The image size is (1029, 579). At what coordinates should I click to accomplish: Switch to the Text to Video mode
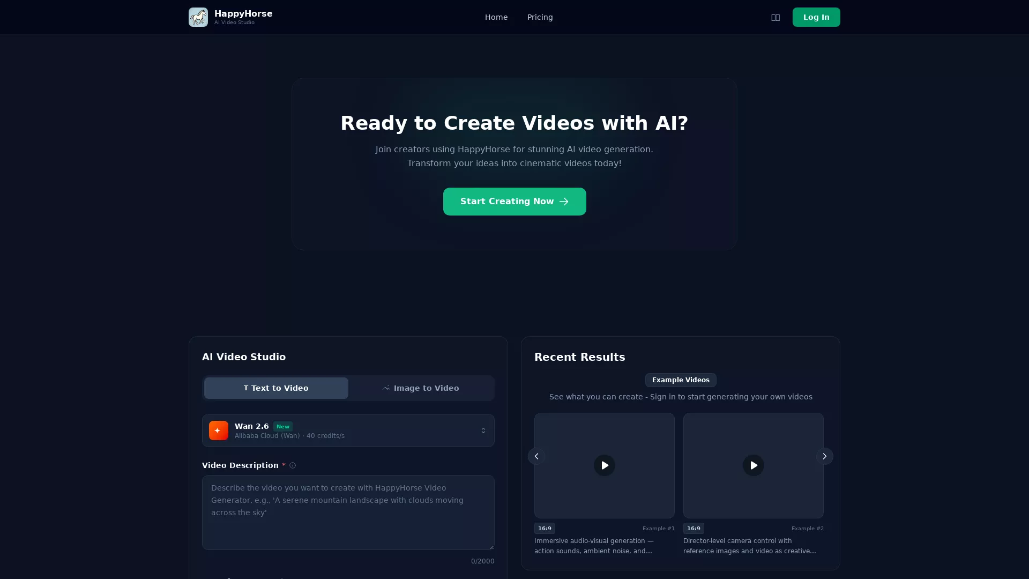pos(276,388)
